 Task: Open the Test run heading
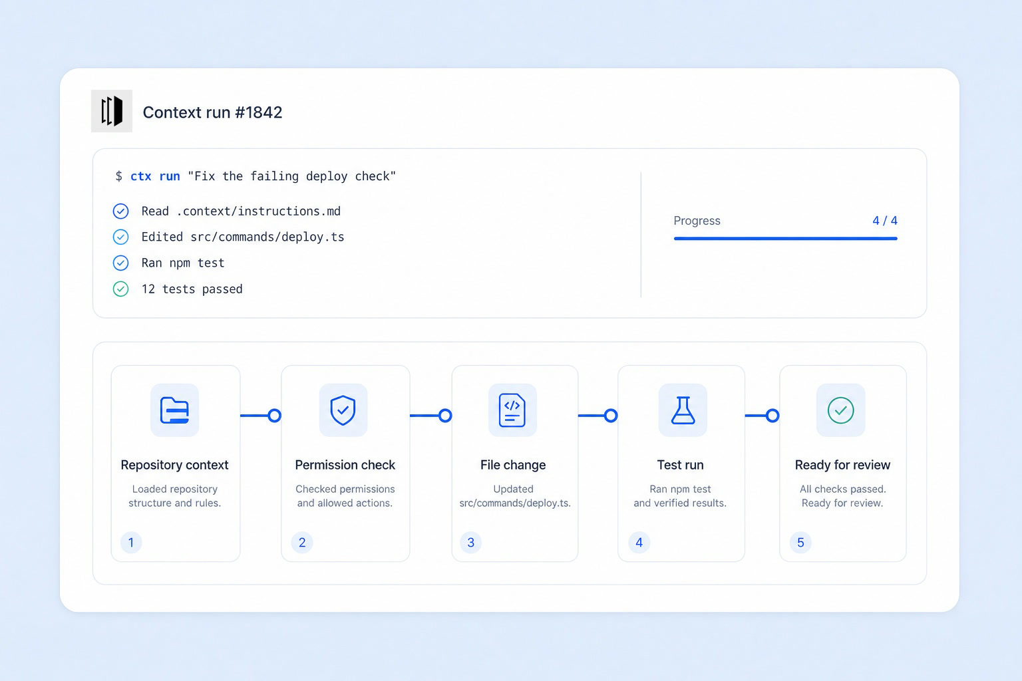tap(680, 465)
